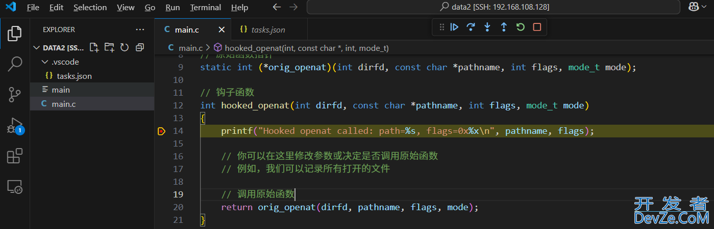Click the 调用原始函数 comment line
The height and width of the screenshot is (229, 714).
[x=258, y=194]
